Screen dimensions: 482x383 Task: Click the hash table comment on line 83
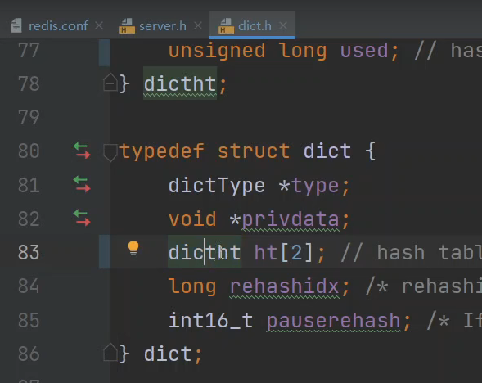click(412, 253)
